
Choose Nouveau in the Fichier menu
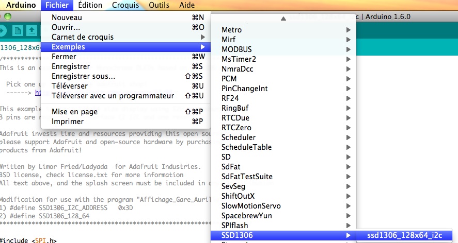click(x=125, y=18)
